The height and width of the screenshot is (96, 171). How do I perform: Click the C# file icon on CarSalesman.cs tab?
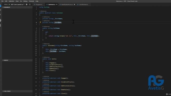point(78,5)
